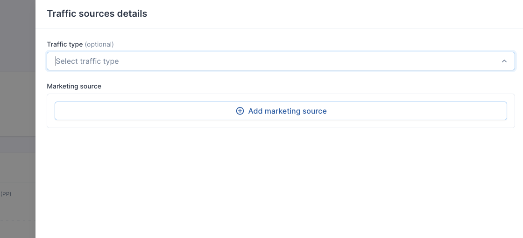Click the Select traffic type placeholder text
Image resolution: width=523 pixels, height=238 pixels.
87,61
